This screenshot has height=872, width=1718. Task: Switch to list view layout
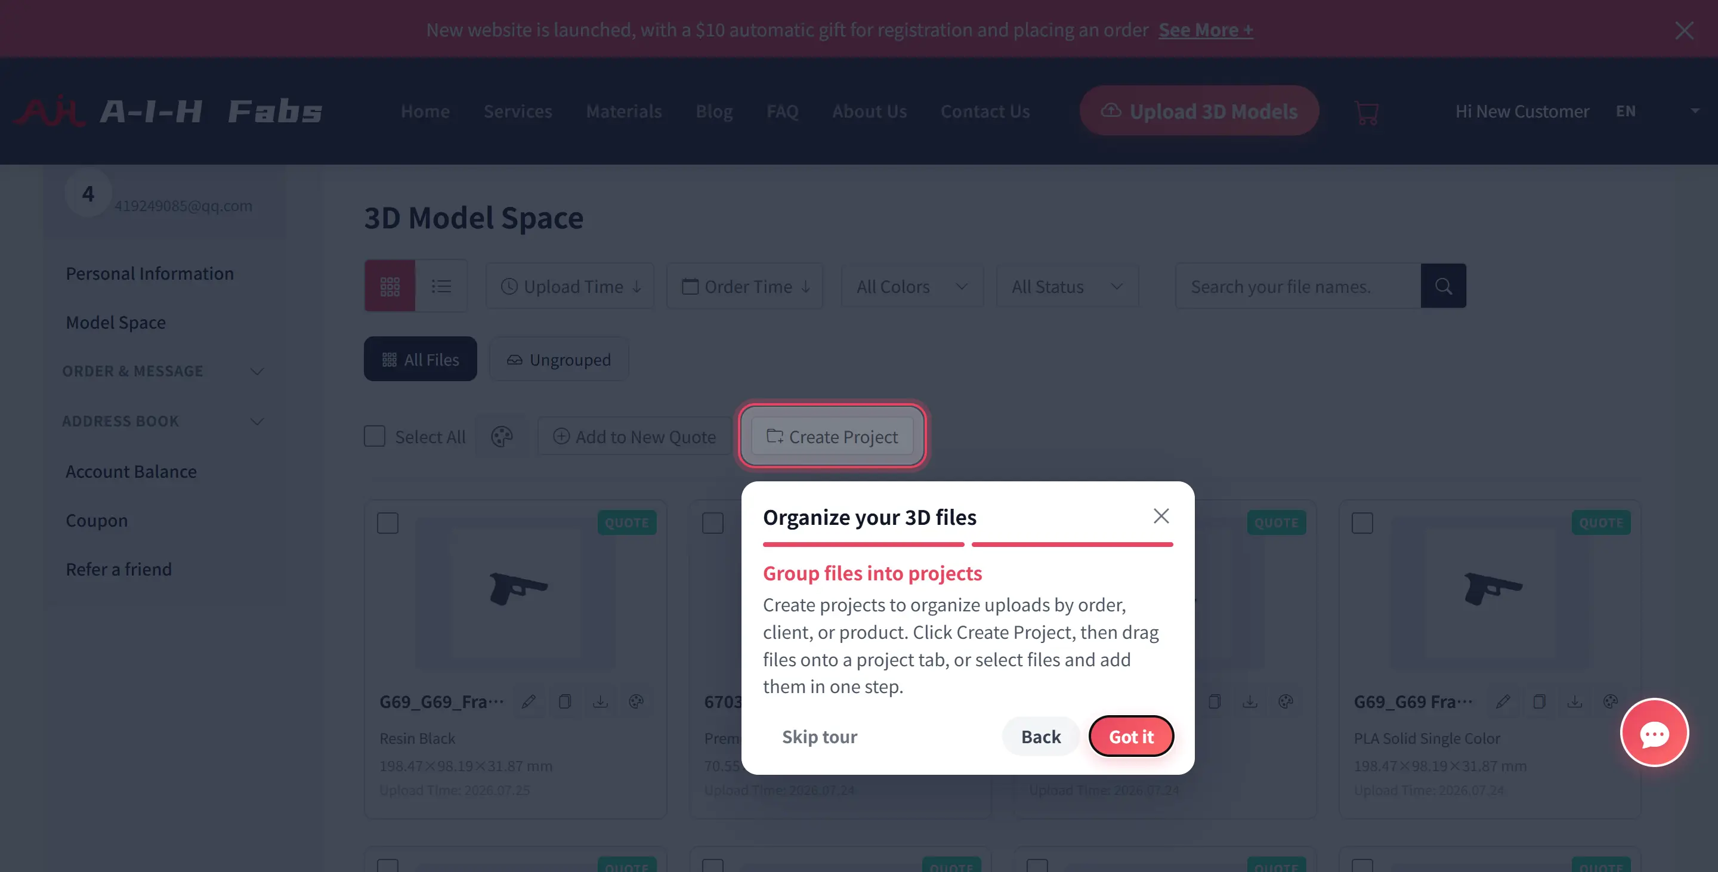click(441, 286)
